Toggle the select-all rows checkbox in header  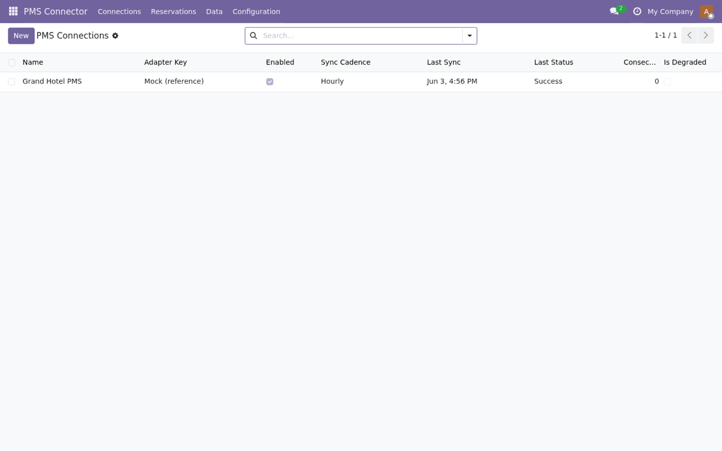(11, 63)
